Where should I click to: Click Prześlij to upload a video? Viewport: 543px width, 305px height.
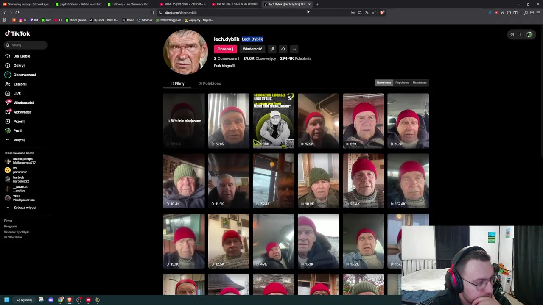(15, 121)
